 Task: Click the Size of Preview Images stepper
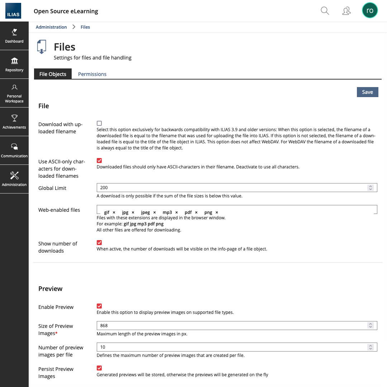[370, 325]
